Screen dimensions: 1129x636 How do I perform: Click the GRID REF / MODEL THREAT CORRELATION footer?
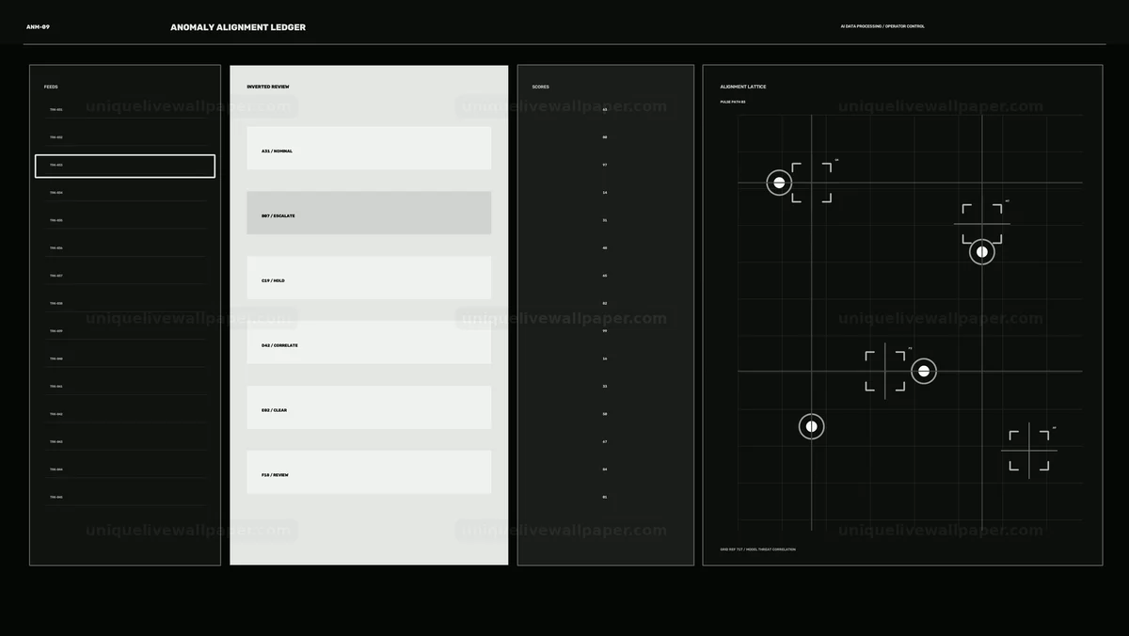(x=757, y=549)
